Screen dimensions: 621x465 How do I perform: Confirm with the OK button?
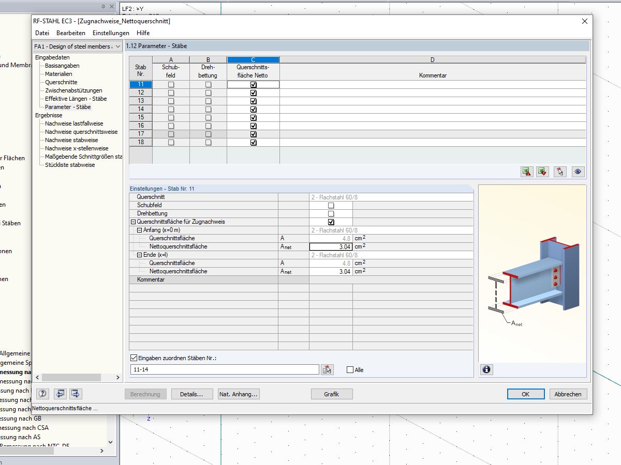tap(525, 394)
